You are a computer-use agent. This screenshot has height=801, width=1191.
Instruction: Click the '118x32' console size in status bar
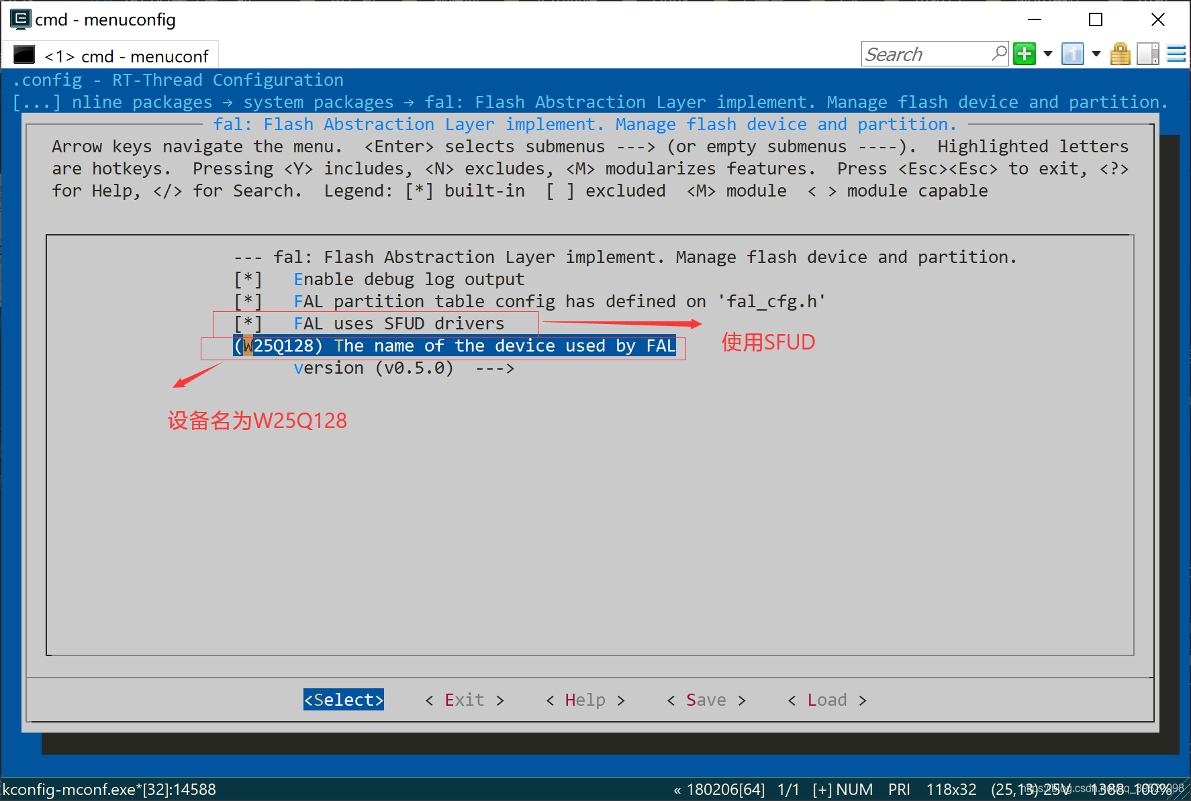point(951,790)
